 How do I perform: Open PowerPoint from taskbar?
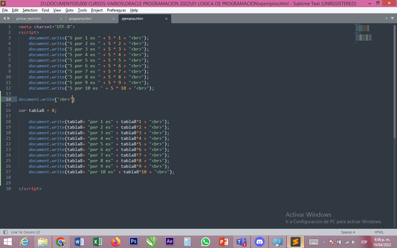coord(223,242)
